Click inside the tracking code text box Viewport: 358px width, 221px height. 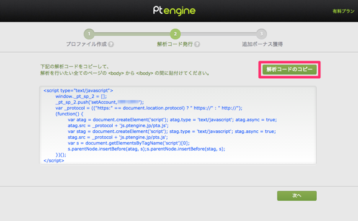pyautogui.click(x=178, y=125)
